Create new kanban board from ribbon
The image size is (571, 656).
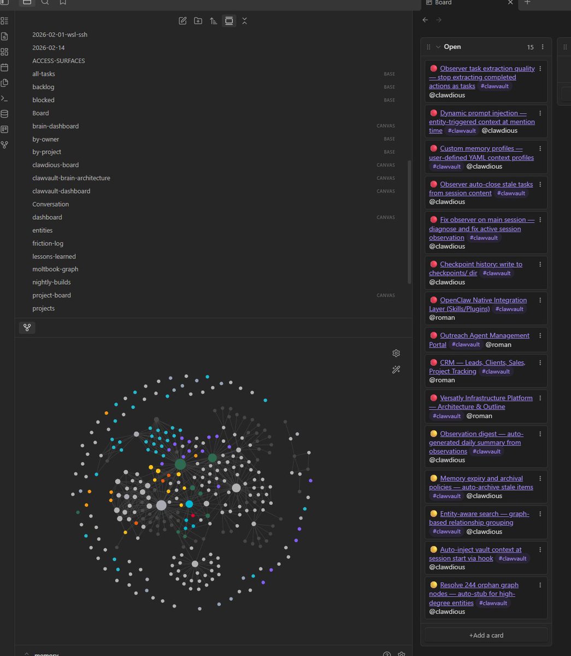click(x=4, y=130)
